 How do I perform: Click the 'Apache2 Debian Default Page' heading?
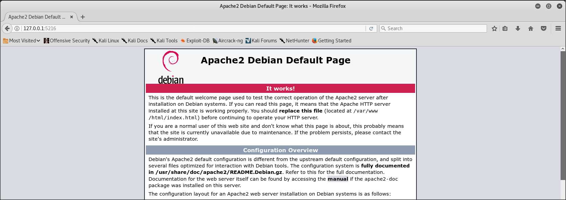(276, 60)
